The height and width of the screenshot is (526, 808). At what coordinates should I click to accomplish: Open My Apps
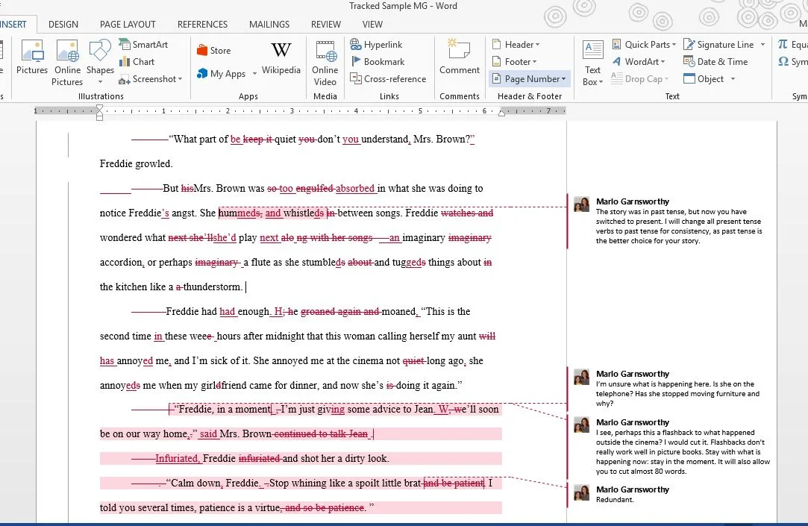click(222, 74)
